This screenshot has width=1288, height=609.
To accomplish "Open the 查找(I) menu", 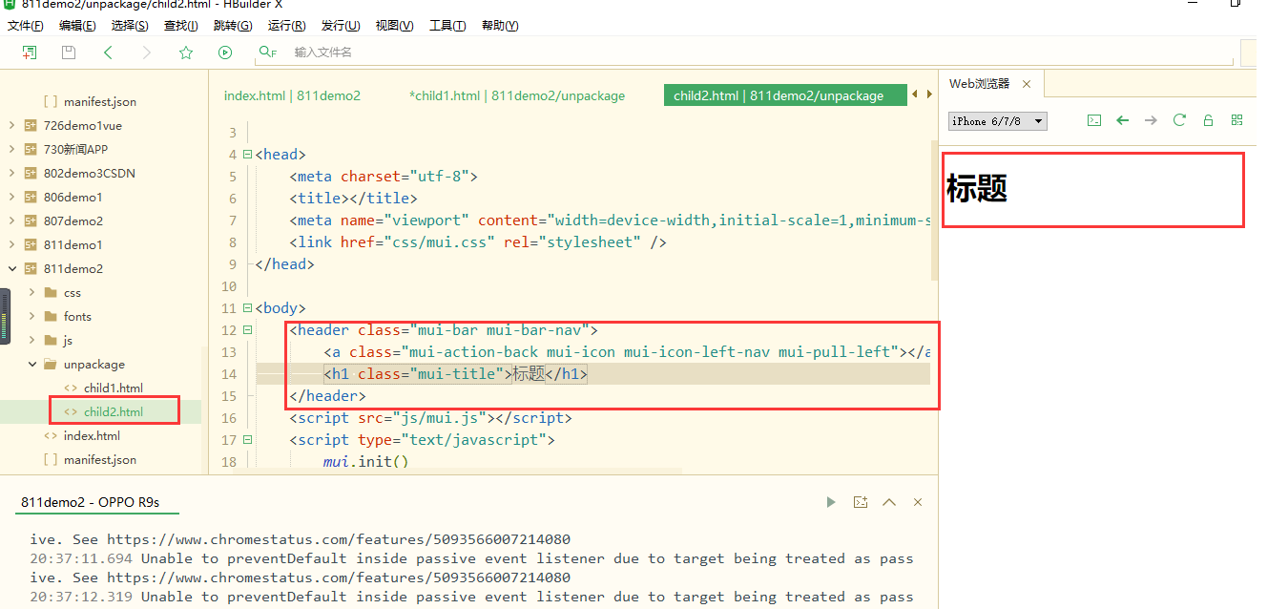I will pos(181,26).
